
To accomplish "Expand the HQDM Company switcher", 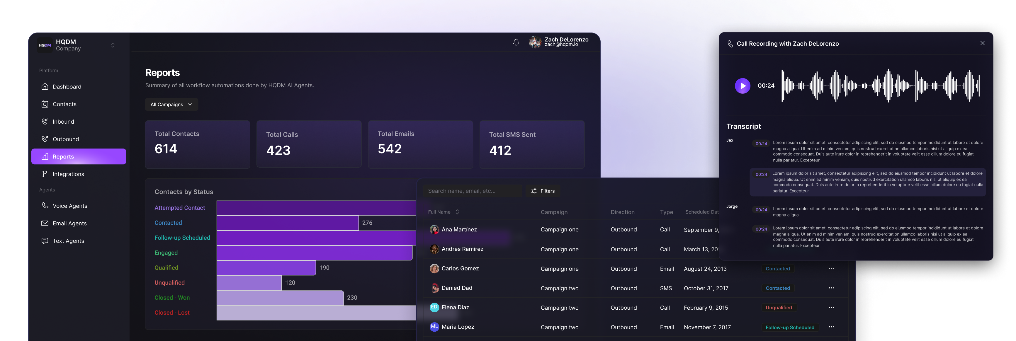I will coord(113,45).
